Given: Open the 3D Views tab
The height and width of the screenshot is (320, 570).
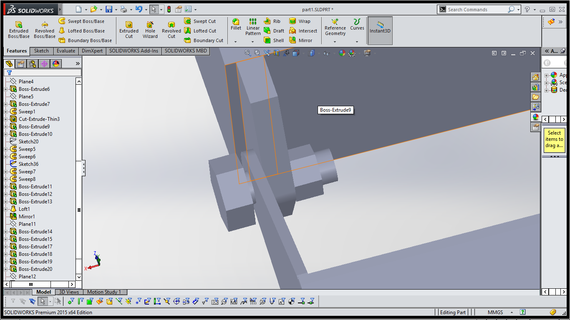Looking at the screenshot, I should tap(69, 292).
